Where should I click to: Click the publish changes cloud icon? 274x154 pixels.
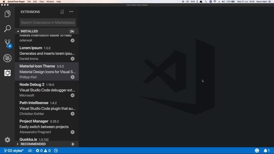click(30, 151)
